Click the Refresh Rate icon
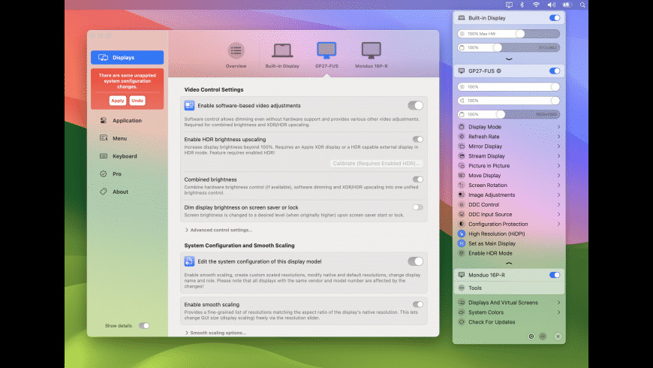The width and height of the screenshot is (653, 368). point(462,136)
